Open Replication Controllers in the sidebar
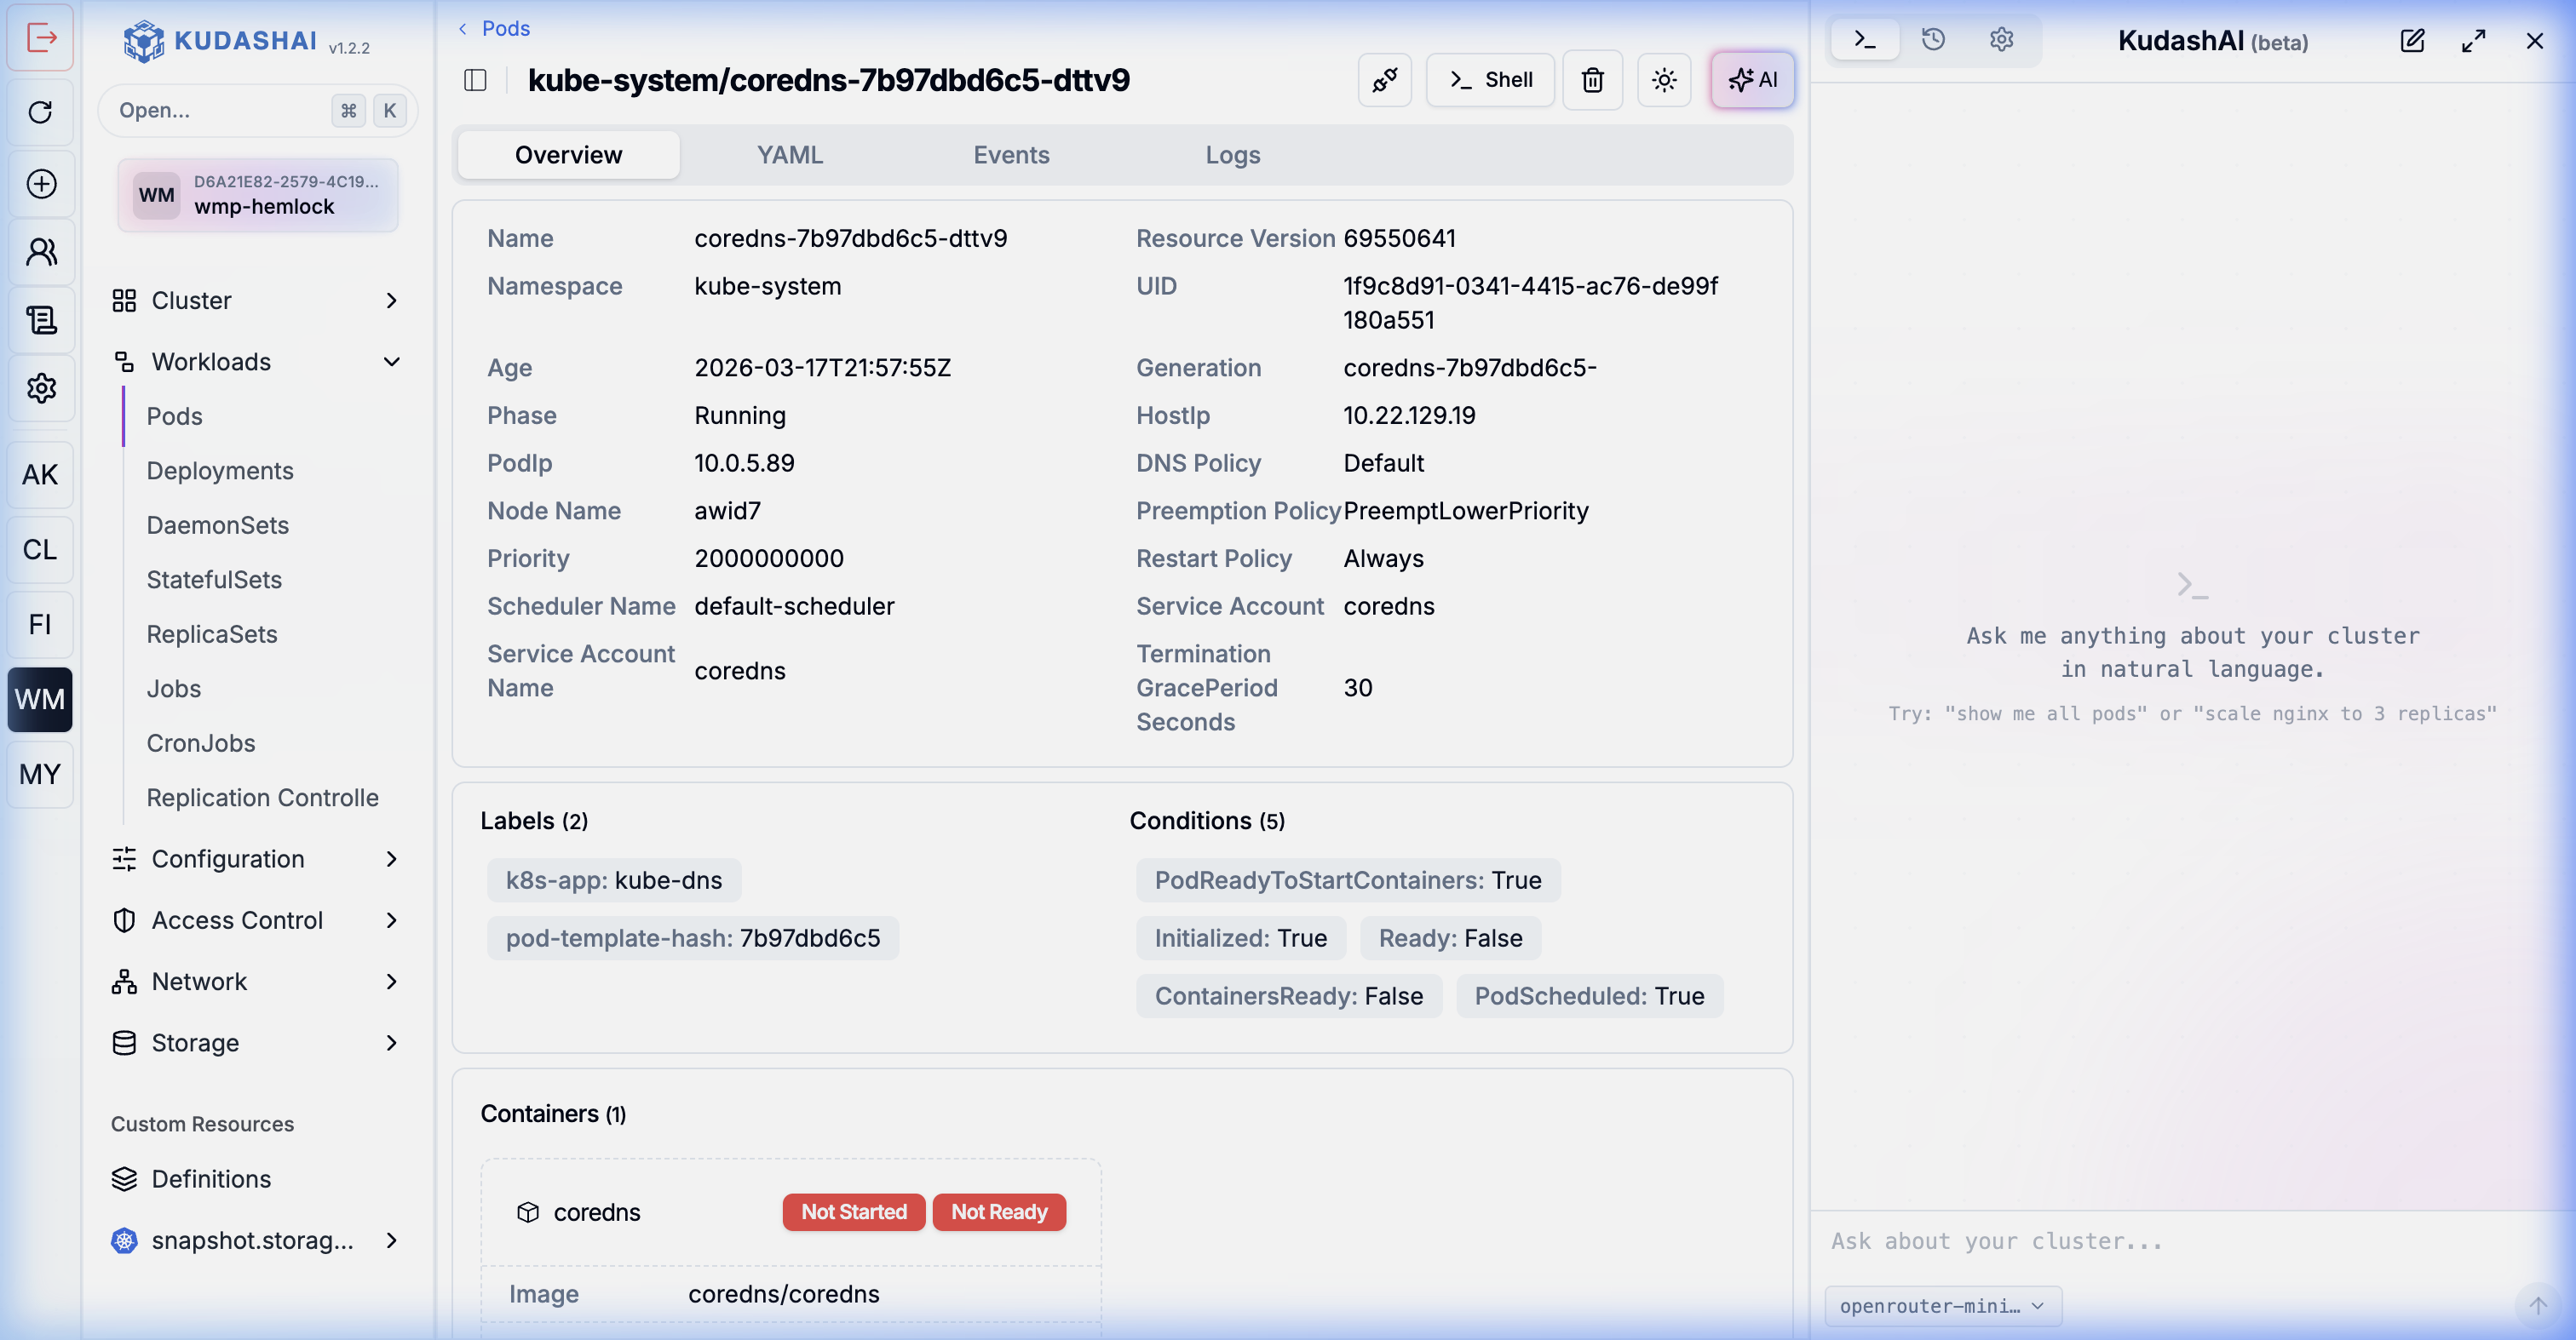The image size is (2576, 1340). pos(263,798)
